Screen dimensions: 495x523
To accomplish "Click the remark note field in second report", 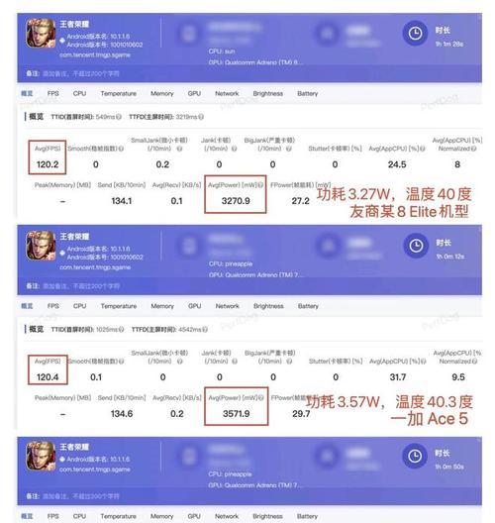I will (81, 286).
